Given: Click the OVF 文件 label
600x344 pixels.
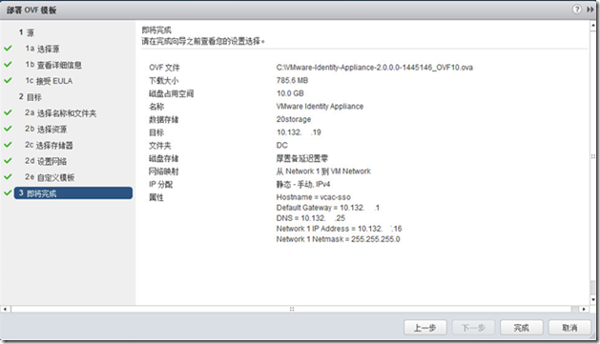Looking at the screenshot, I should [164, 68].
